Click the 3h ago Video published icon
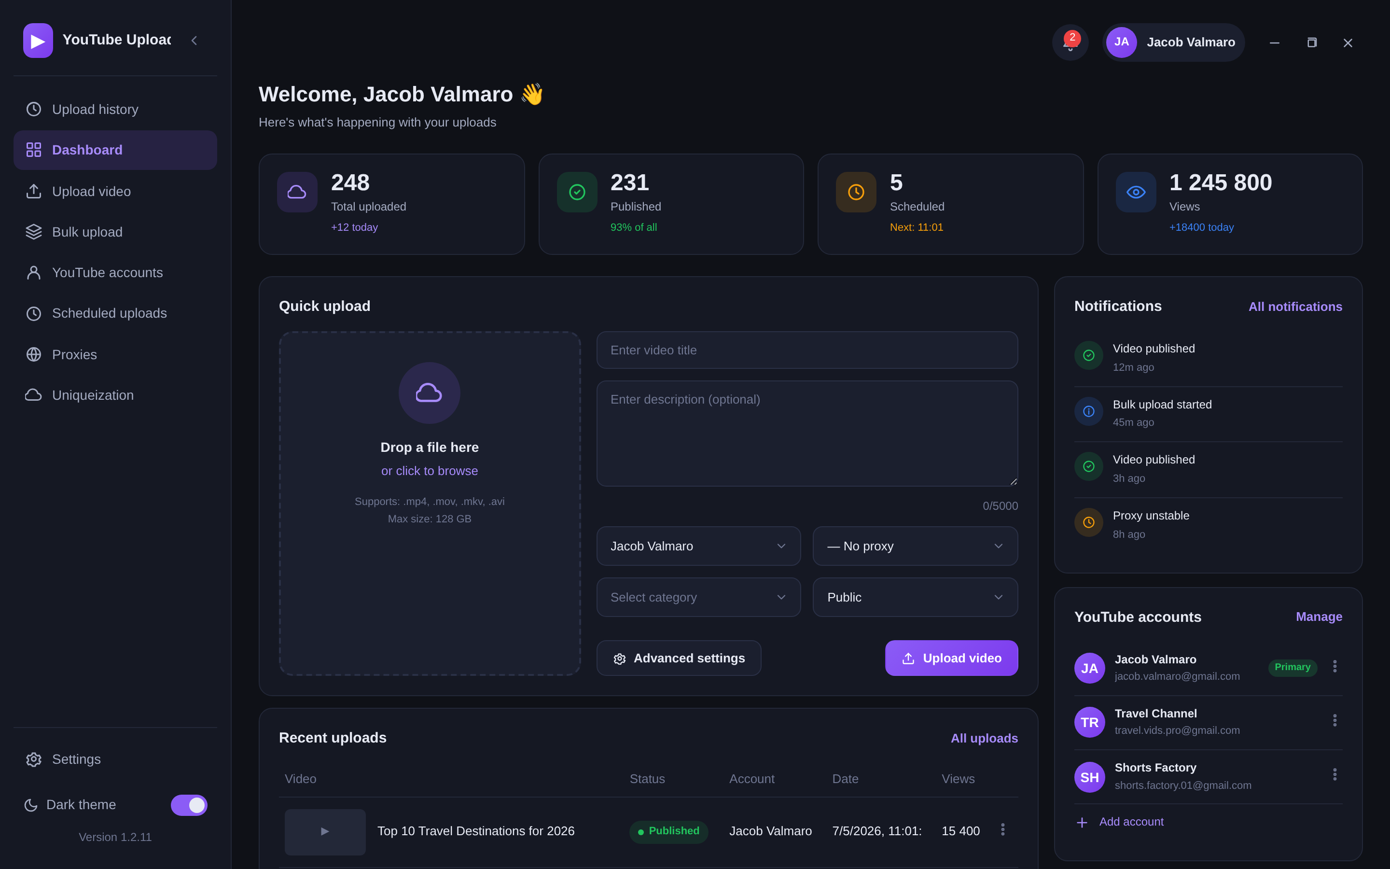Screen dimensions: 1390x869 click(x=1088, y=466)
